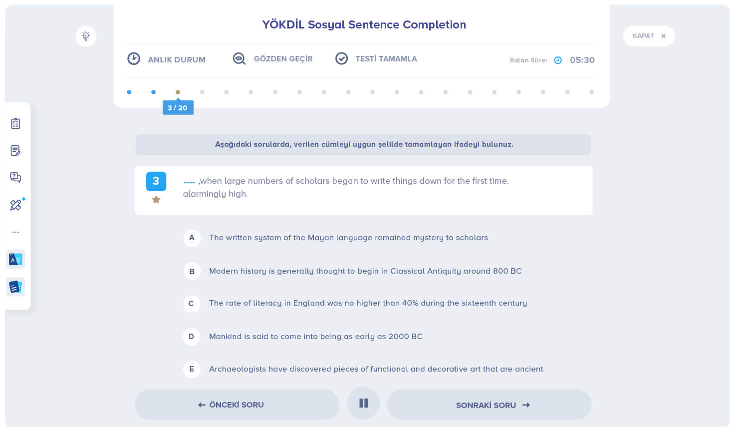Pause the test timer
The height and width of the screenshot is (433, 736).
click(363, 403)
